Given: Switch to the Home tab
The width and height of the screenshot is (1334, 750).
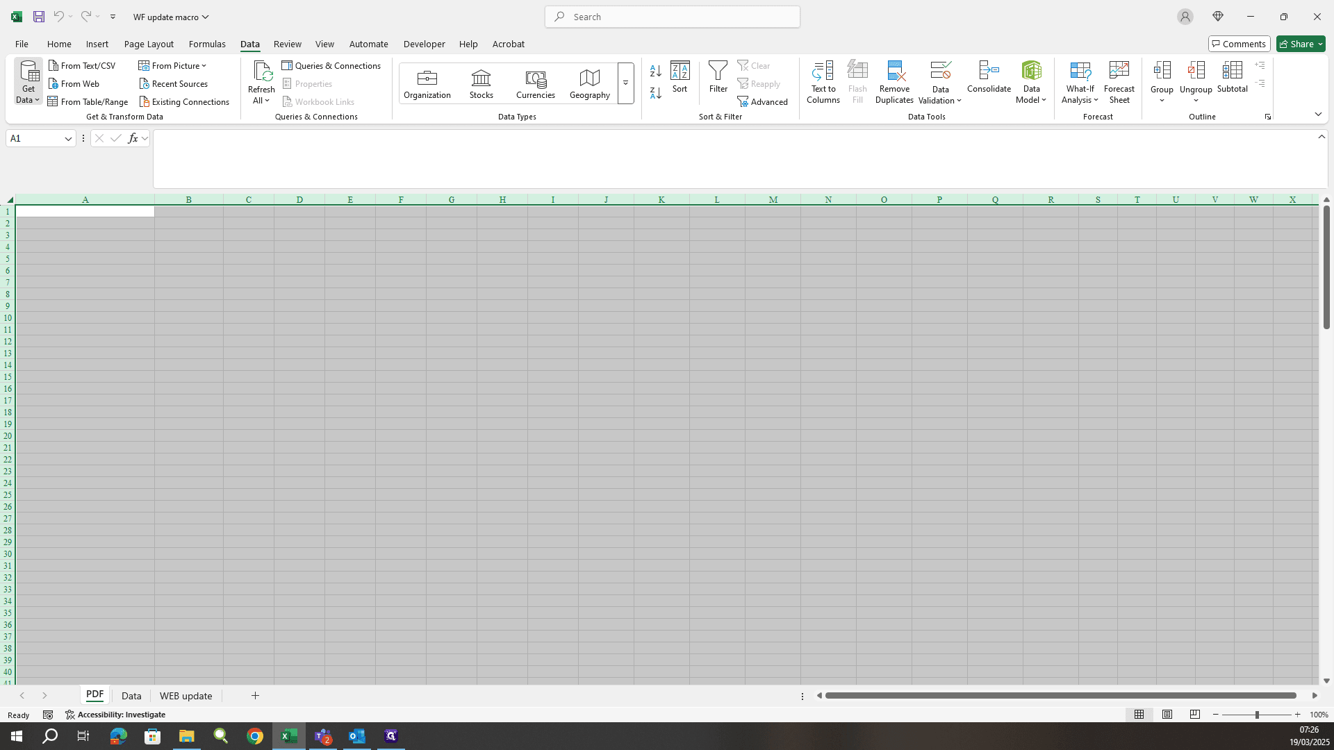Looking at the screenshot, I should coord(59,44).
